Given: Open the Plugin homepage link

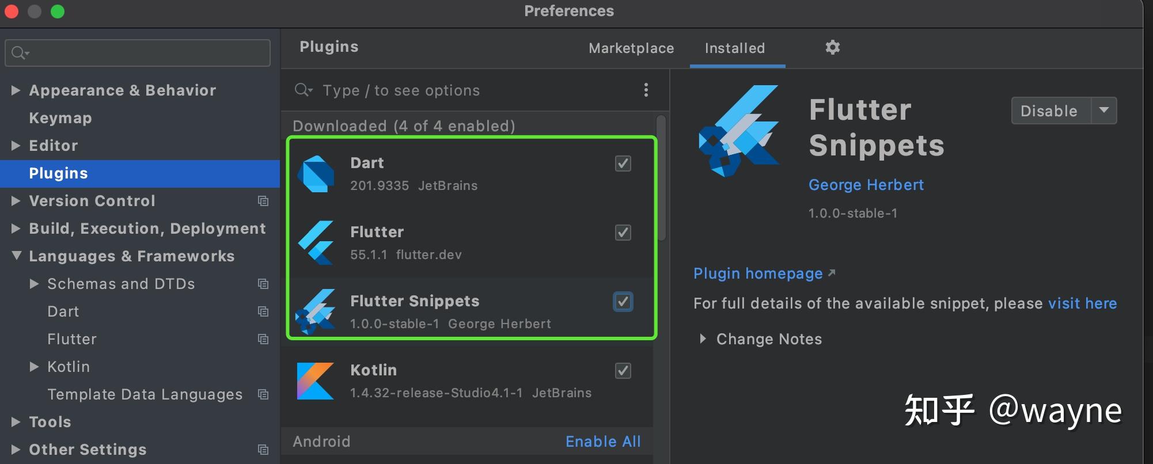Looking at the screenshot, I should [758, 273].
